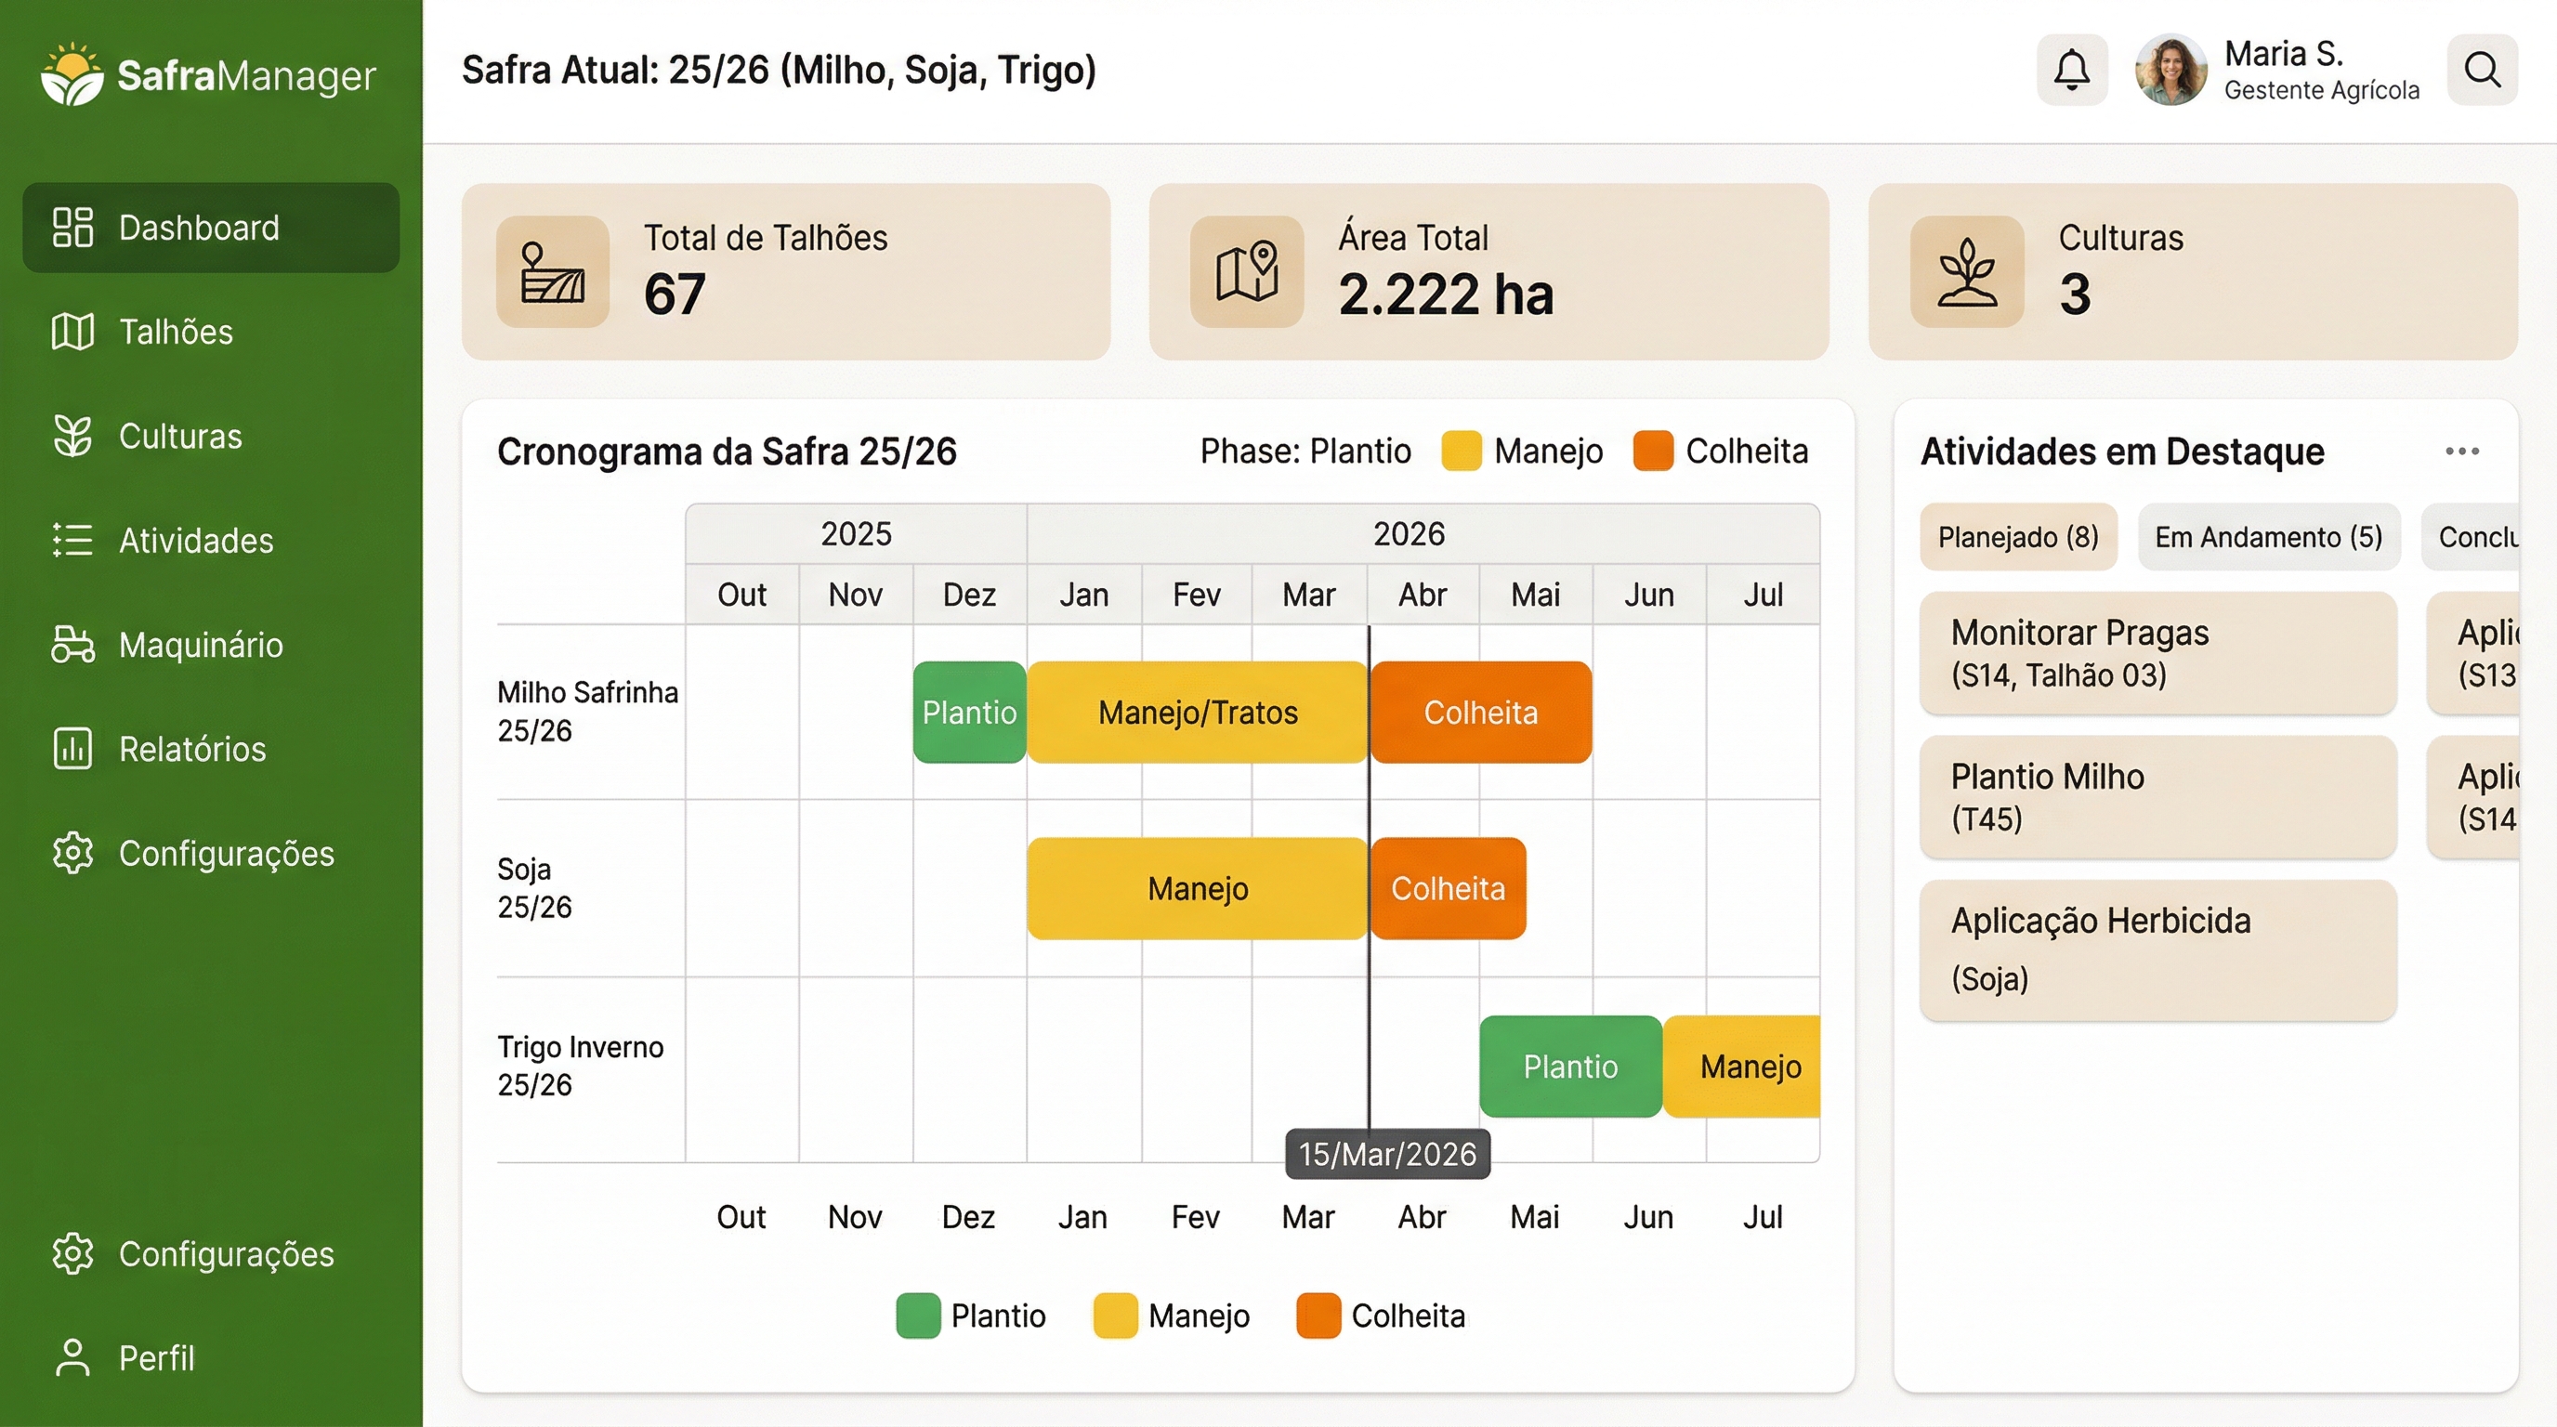Open Maria S. profile avatar
The image size is (2557, 1427).
click(2170, 70)
